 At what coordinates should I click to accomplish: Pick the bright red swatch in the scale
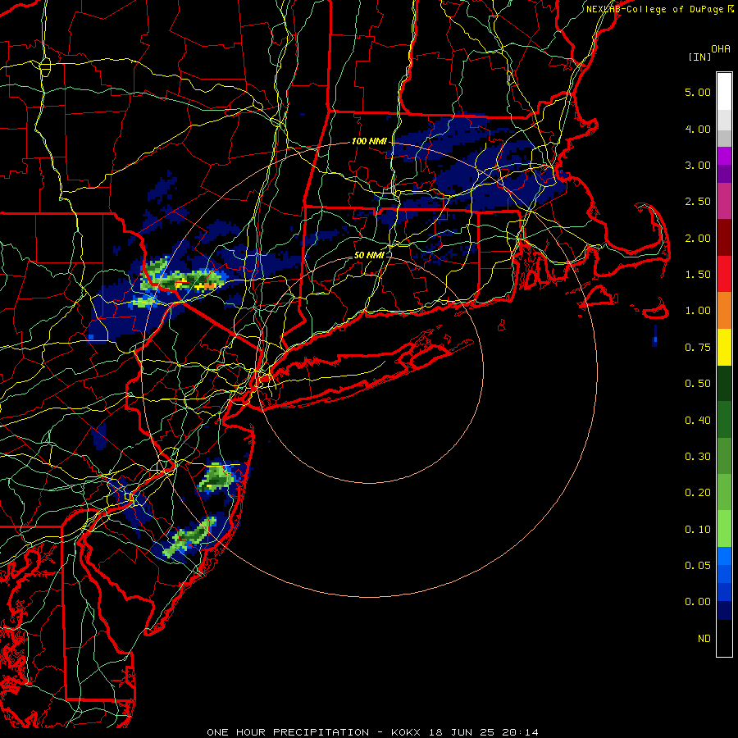(724, 274)
